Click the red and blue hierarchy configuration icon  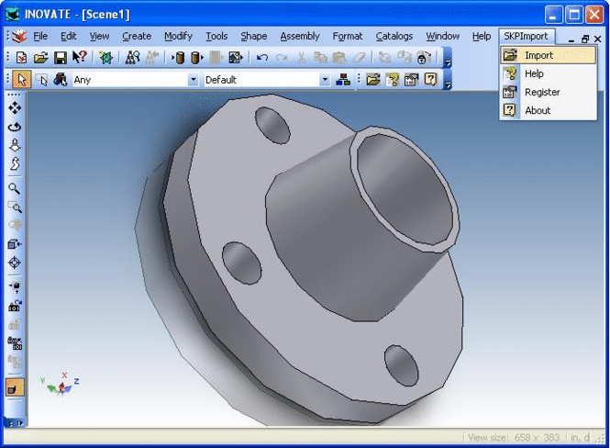343,79
